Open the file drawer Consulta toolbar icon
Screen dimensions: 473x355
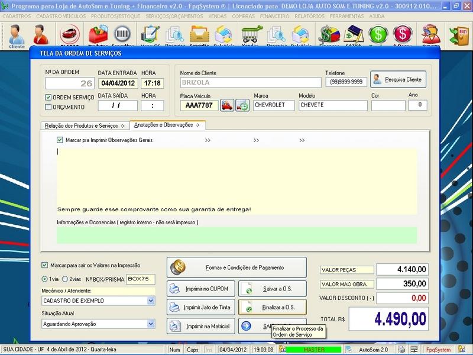pyautogui.click(x=199, y=35)
